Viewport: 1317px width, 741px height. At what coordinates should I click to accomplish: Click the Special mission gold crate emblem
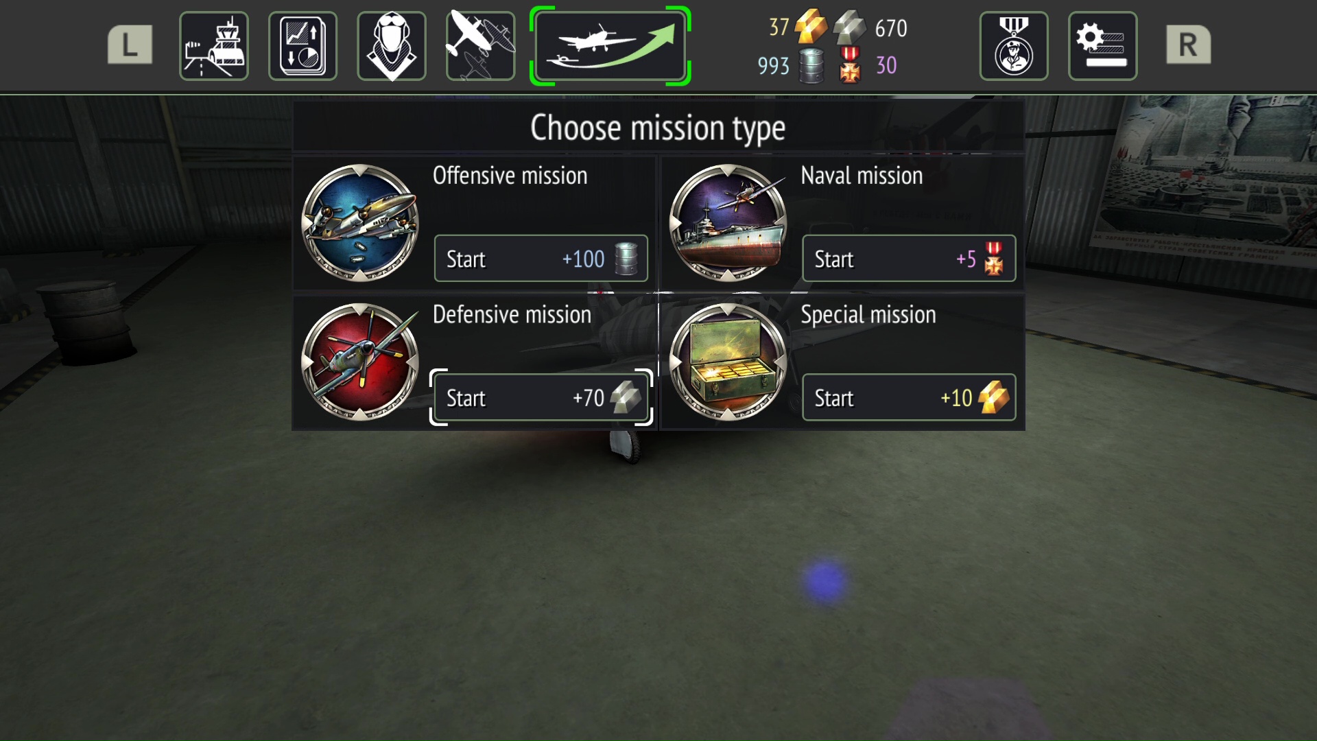[x=728, y=362]
